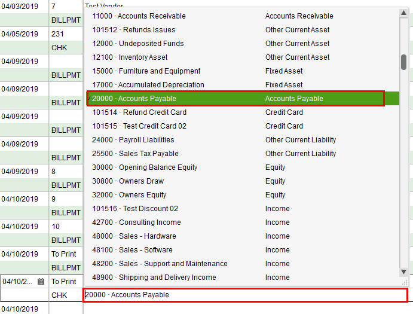Select 11000 · Accounts Receivable account
413x314 pixels.
(x=243, y=16)
